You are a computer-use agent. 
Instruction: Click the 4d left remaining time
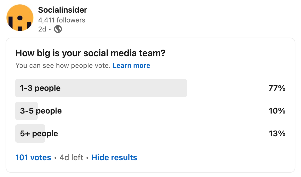[x=71, y=157]
